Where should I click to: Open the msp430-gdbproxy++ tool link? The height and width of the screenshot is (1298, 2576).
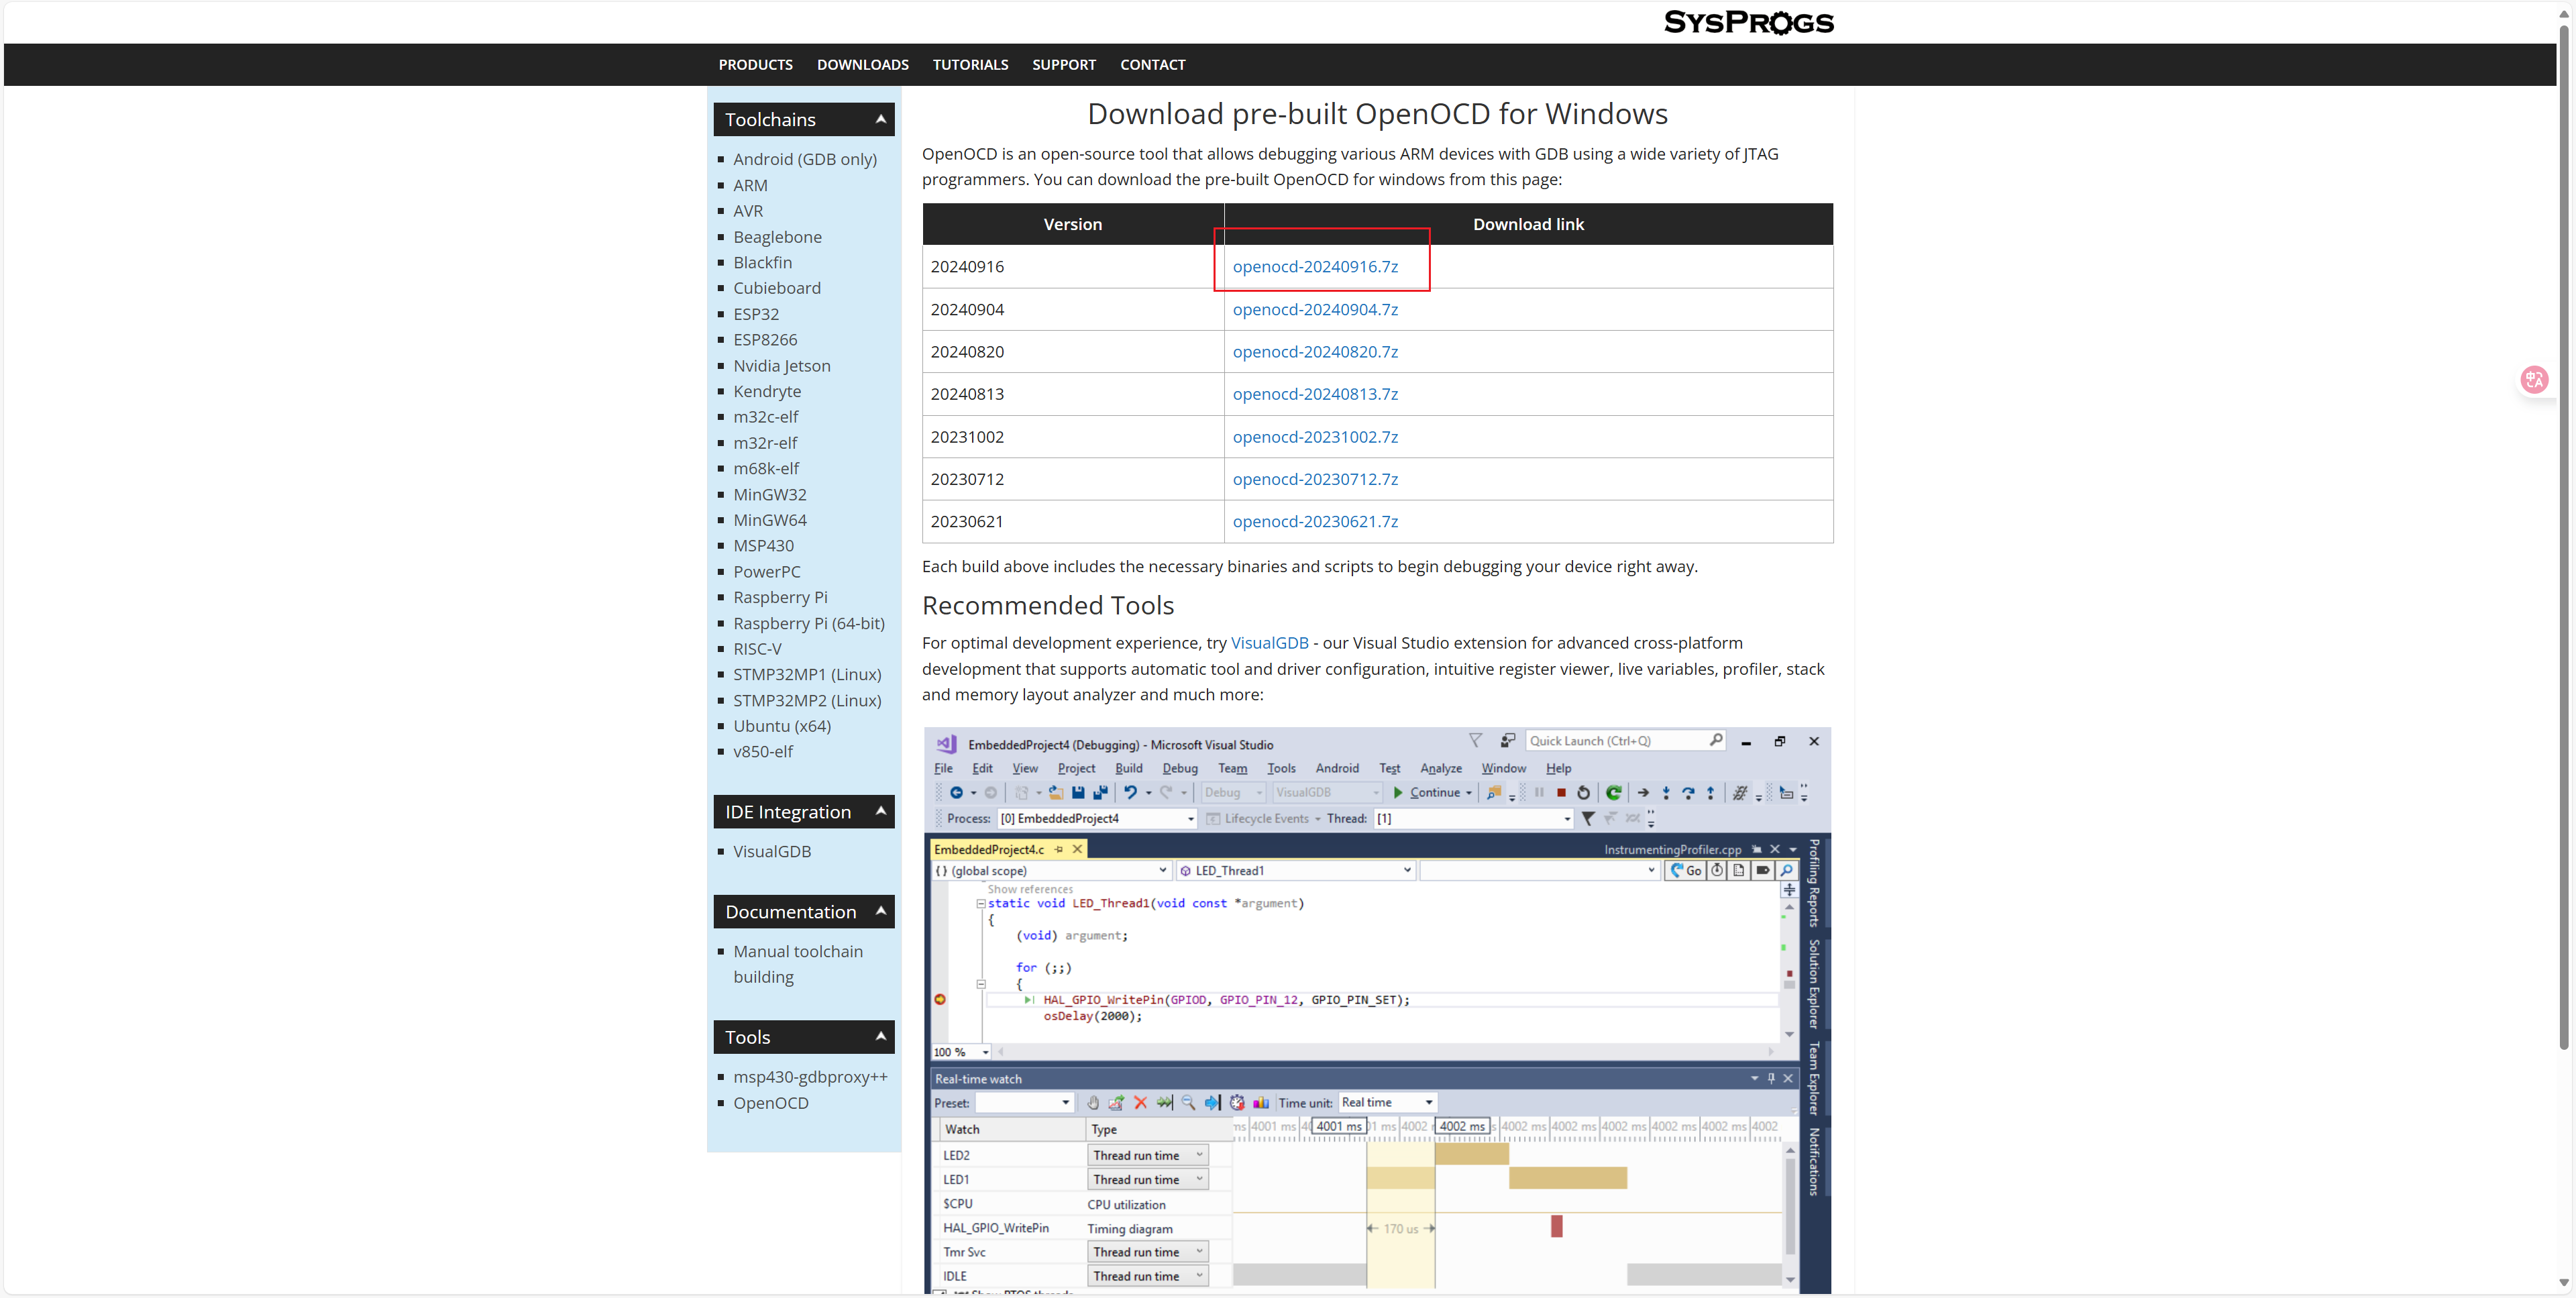click(810, 1077)
